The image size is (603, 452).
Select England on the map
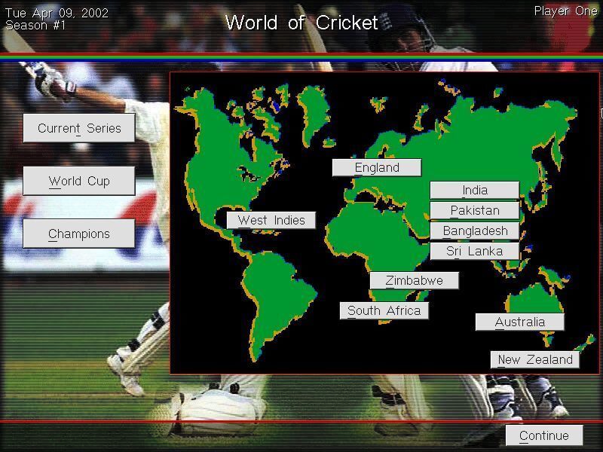377,167
